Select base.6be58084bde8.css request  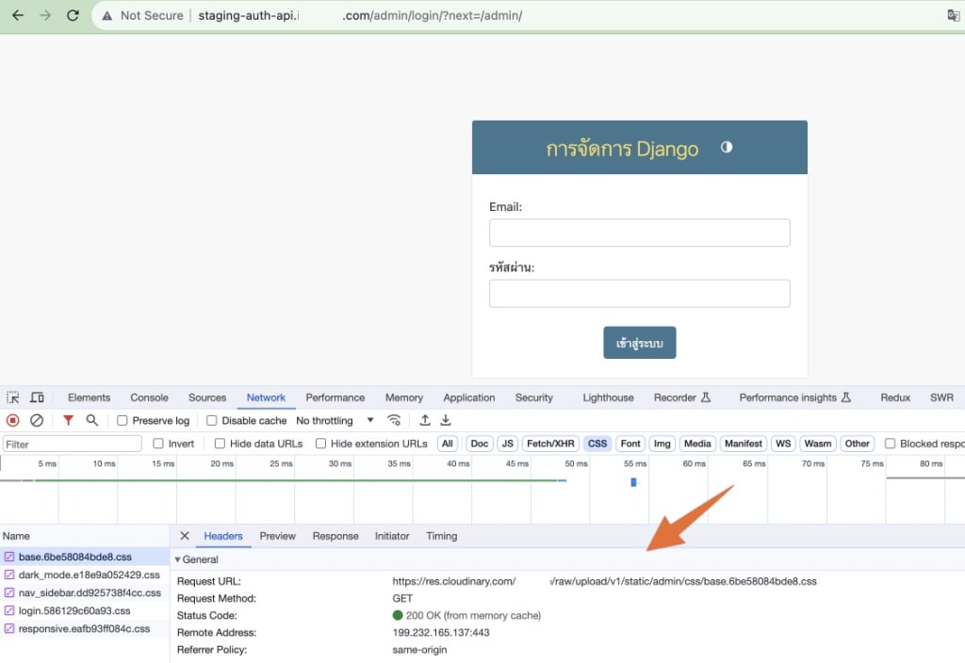tap(85, 557)
